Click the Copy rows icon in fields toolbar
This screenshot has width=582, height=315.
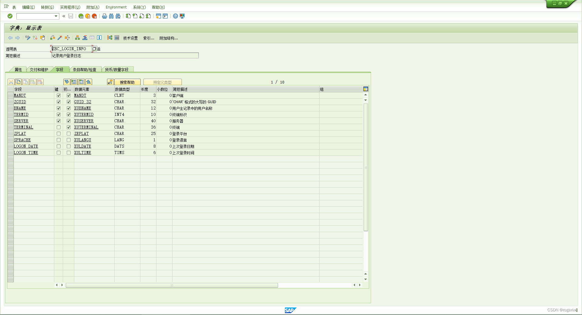[x=18, y=82]
